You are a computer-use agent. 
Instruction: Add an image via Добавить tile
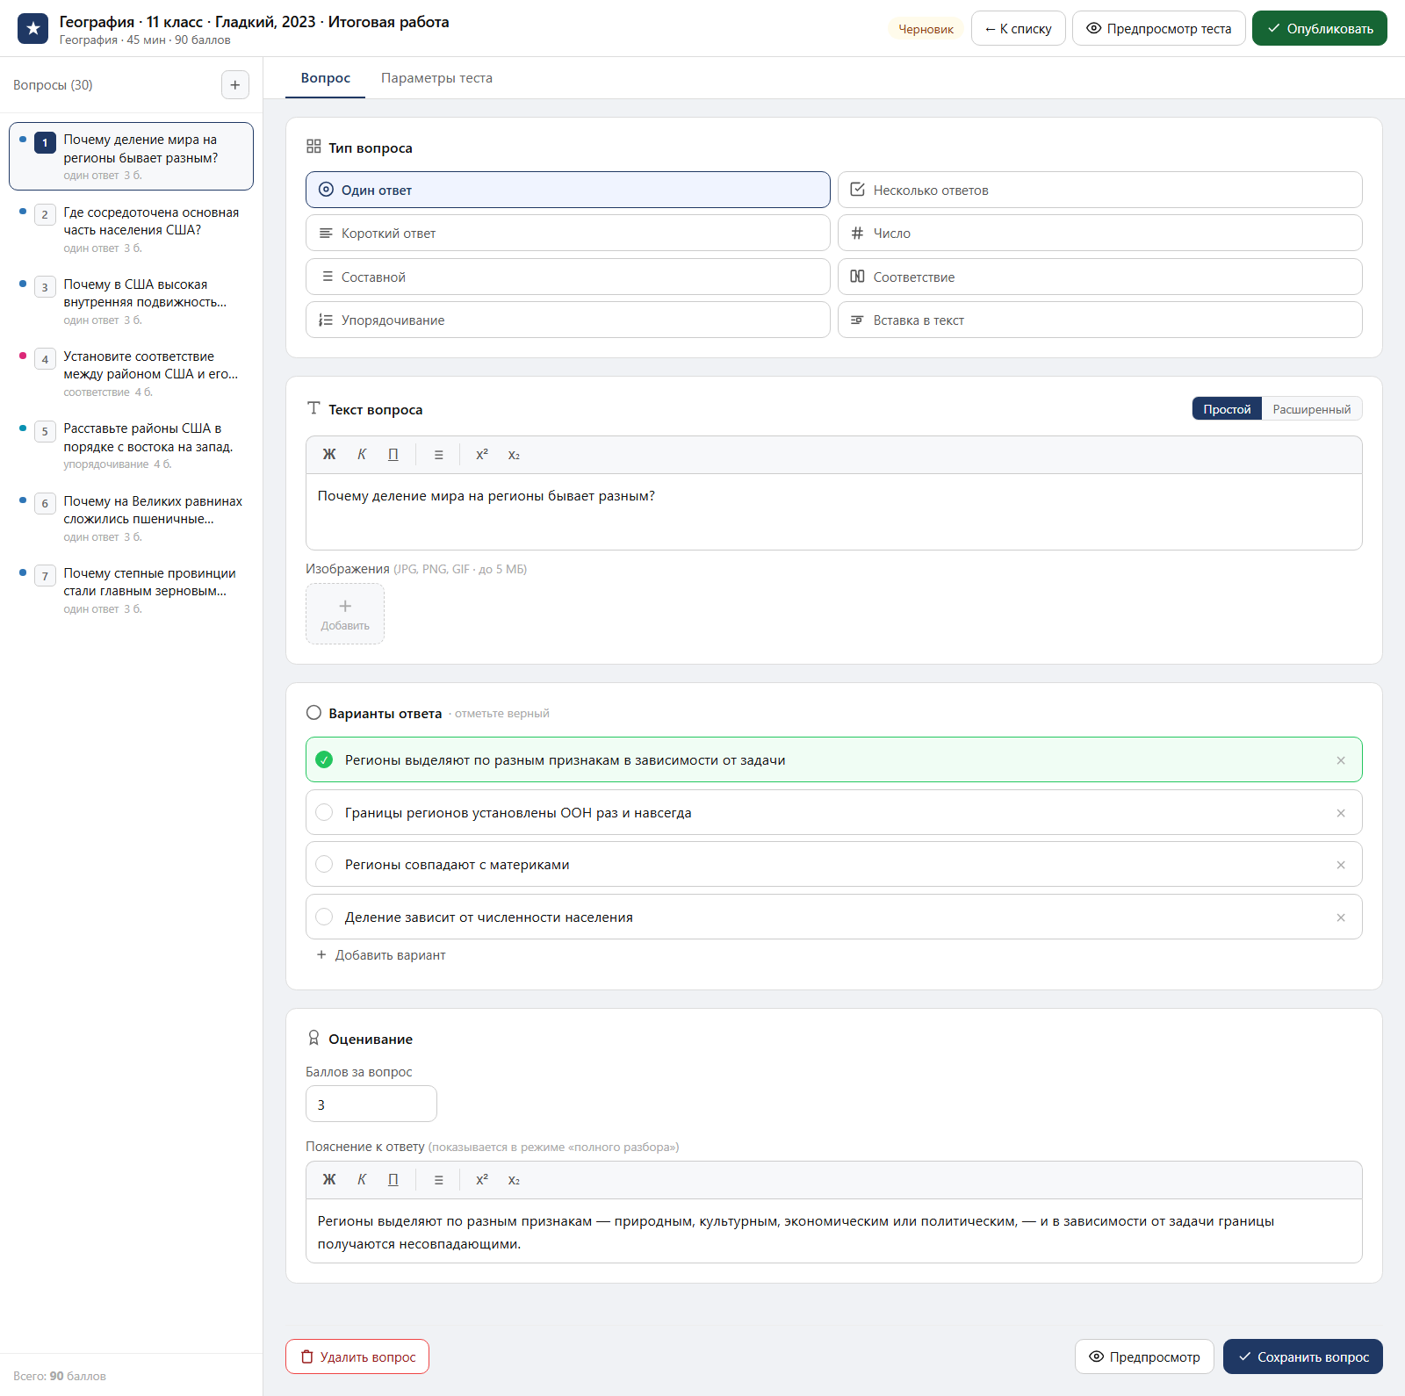[x=345, y=614]
